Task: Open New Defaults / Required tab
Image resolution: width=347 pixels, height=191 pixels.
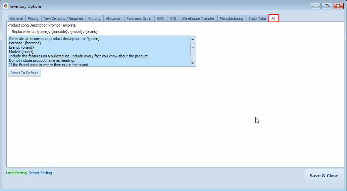Action: point(63,18)
